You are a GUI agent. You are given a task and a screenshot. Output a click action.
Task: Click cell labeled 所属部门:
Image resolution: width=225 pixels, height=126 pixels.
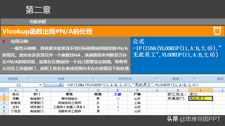tap(178, 99)
